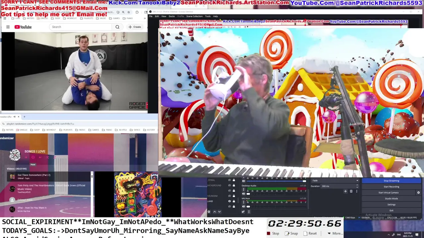Remove the scene transition with trash icon
424x238 pixels.
[351, 191]
